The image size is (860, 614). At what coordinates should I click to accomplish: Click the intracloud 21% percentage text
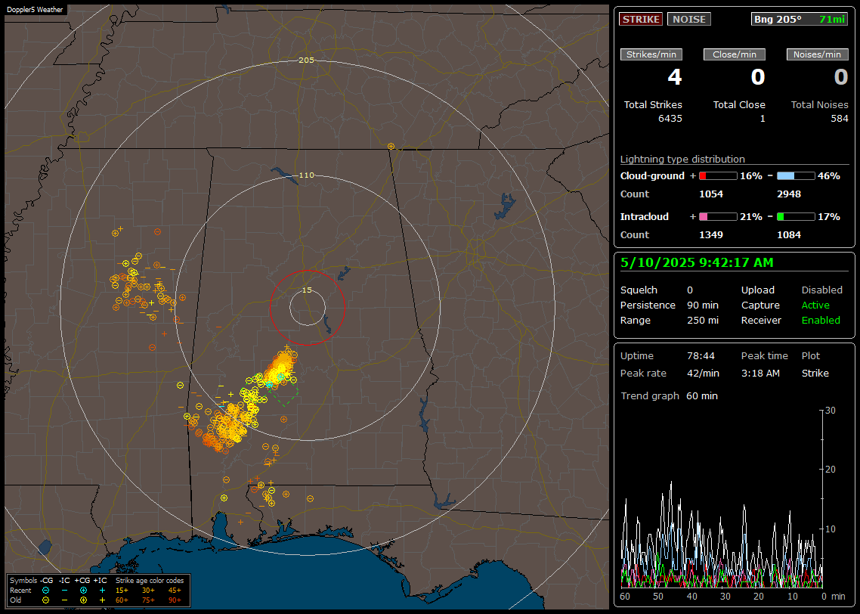tap(751, 217)
